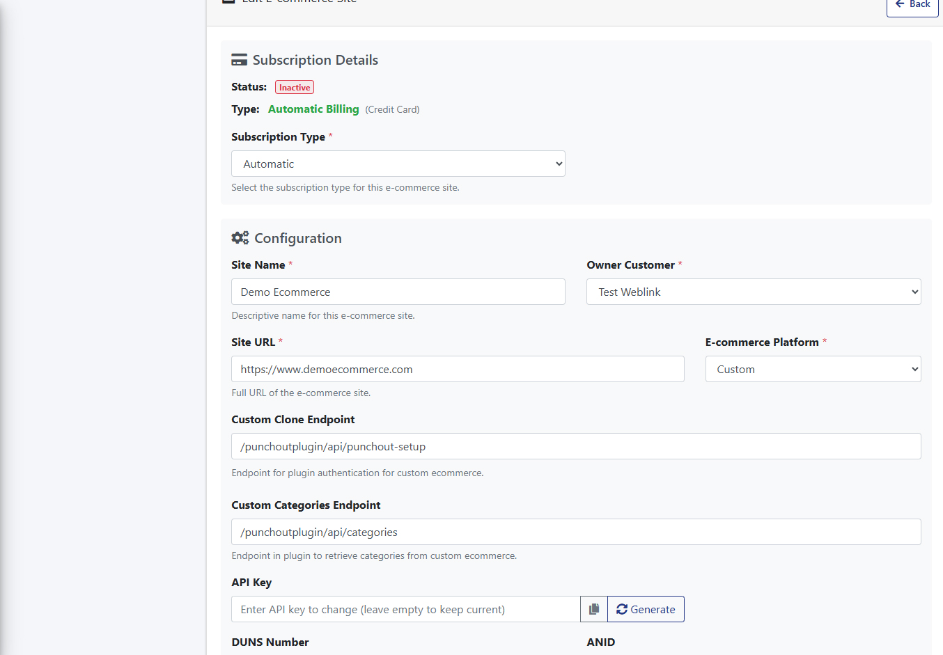Expand the Owner Customer dropdown
This screenshot has height=655, width=943.
(x=753, y=292)
